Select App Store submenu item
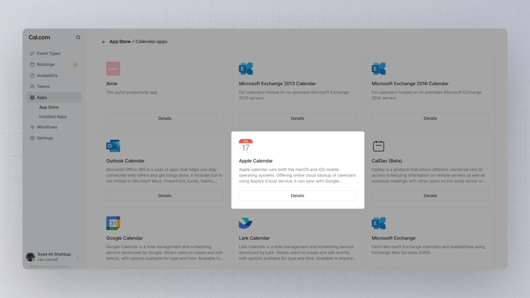This screenshot has width=530, height=298. click(49, 107)
